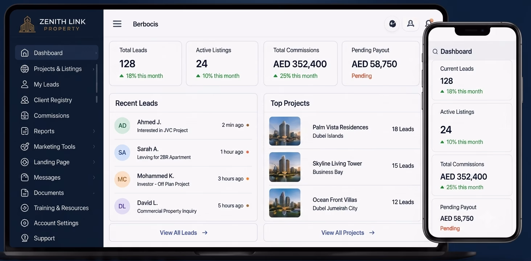
Task: Click the Client Registry icon
Action: (25, 100)
